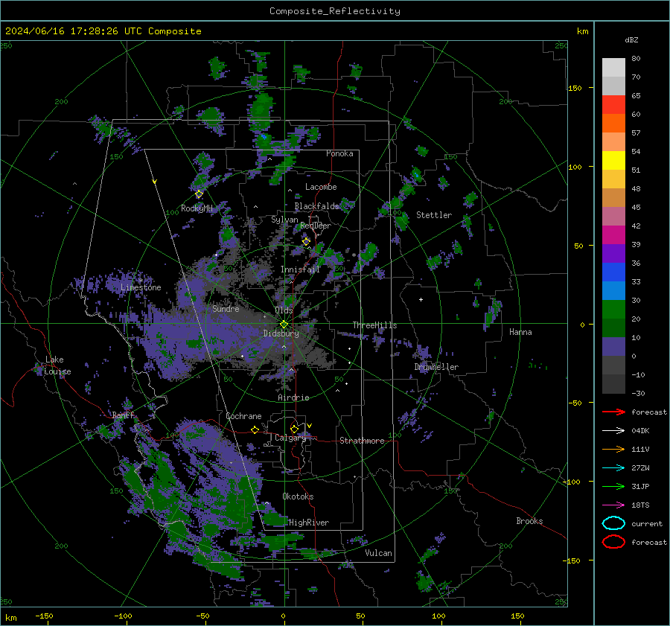The width and height of the screenshot is (670, 626).
Task: Click the Composite_Reflectivity title
Action: [x=335, y=11]
